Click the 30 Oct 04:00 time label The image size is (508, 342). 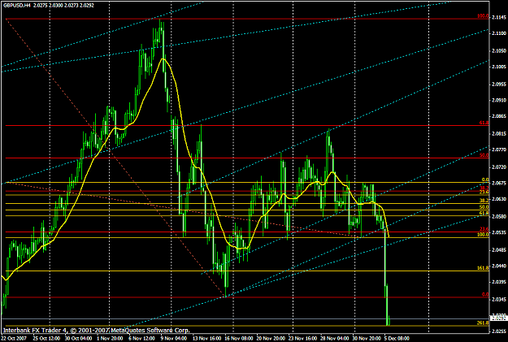click(x=78, y=338)
